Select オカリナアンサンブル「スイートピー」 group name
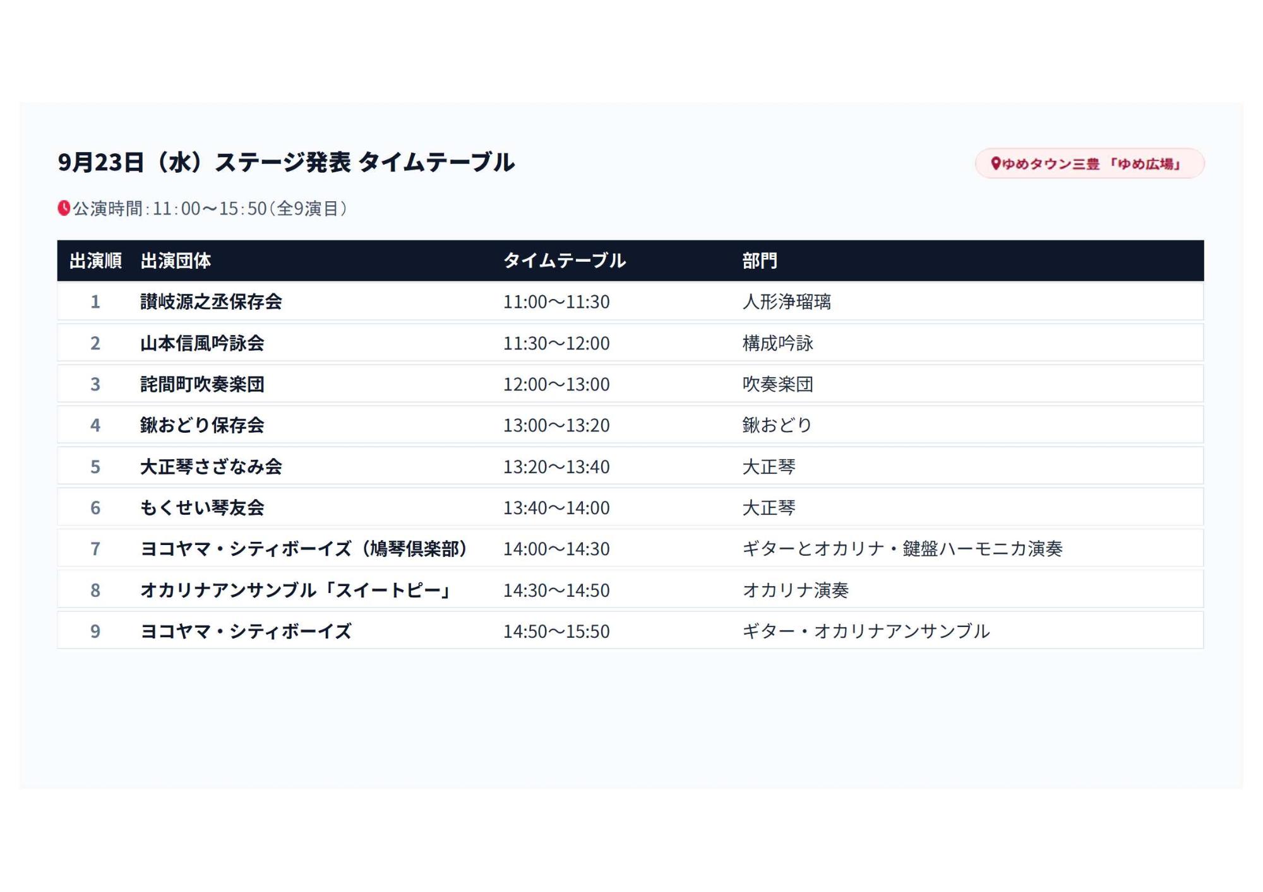 297,590
